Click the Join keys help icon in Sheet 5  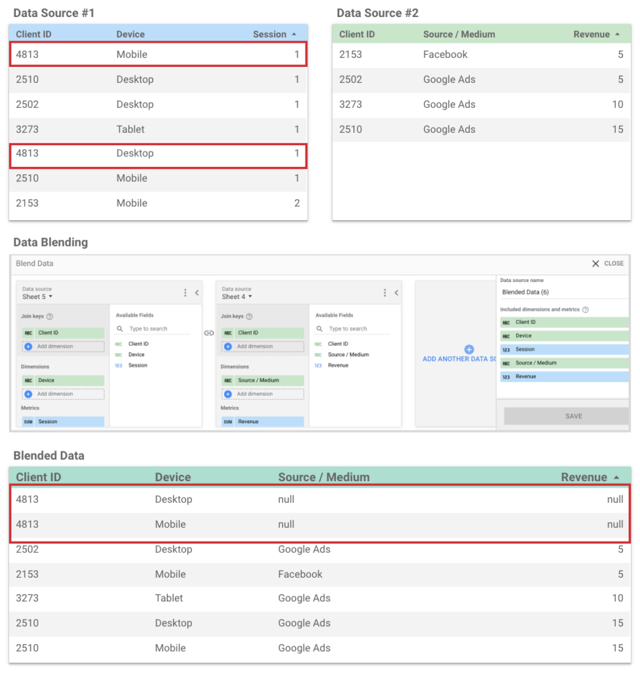(x=50, y=317)
